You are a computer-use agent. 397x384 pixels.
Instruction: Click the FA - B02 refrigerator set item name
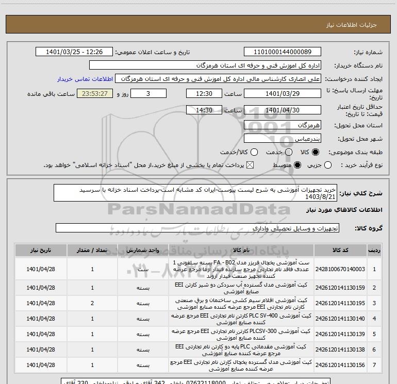click(x=241, y=269)
